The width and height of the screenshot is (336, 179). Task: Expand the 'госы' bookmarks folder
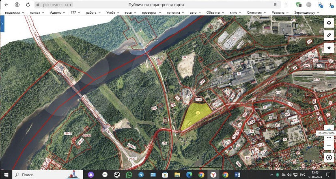tap(131, 13)
